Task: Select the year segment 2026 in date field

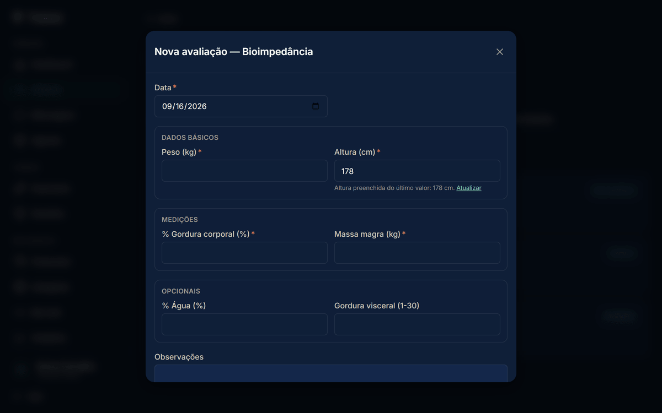Action: 197,106
